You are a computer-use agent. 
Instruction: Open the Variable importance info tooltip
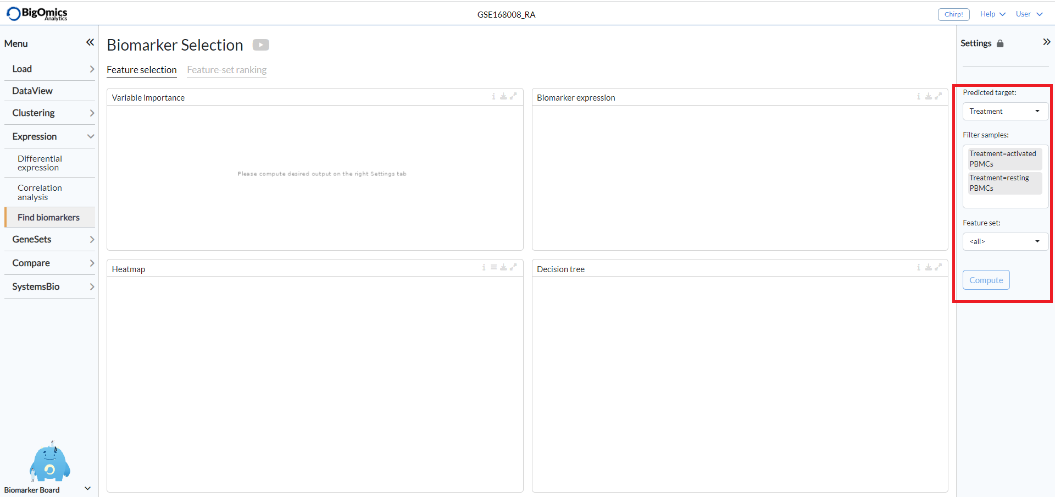[493, 96]
